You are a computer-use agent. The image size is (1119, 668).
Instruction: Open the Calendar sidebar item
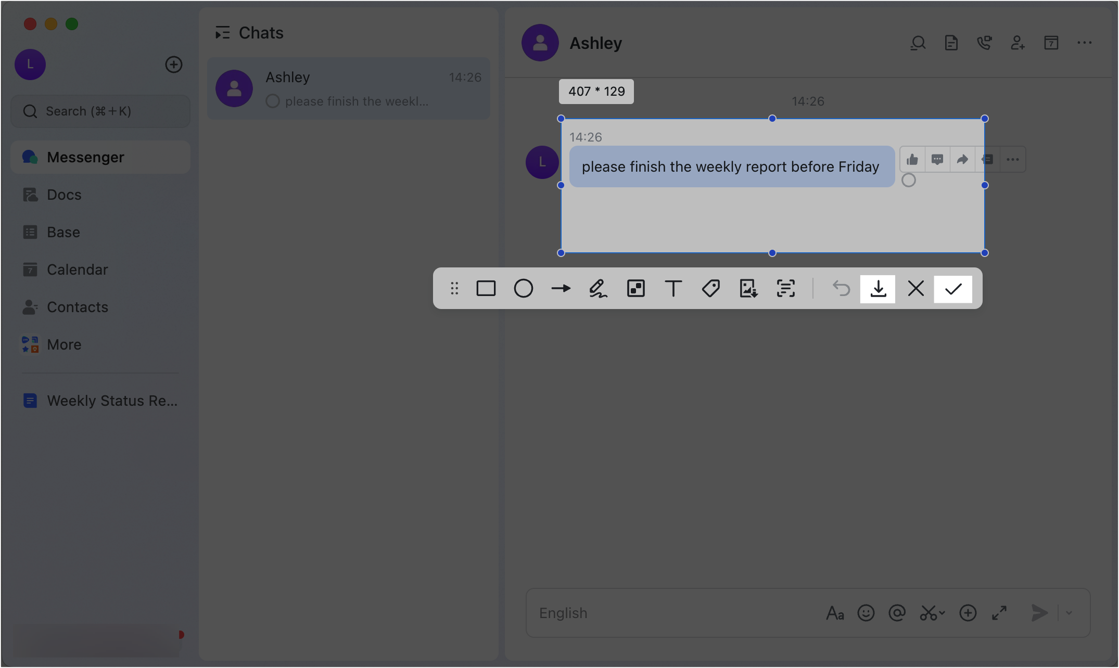point(77,269)
